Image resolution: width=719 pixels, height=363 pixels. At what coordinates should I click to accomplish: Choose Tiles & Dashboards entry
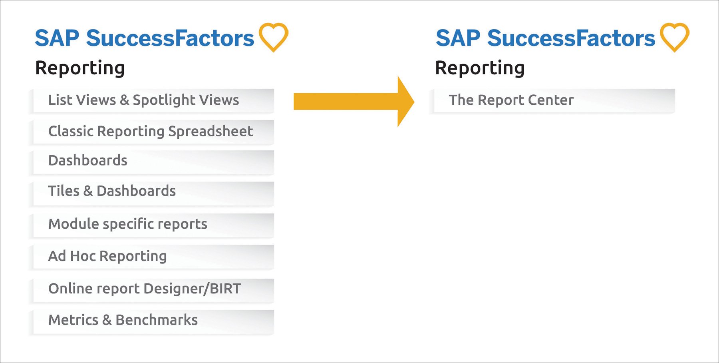pos(152,194)
